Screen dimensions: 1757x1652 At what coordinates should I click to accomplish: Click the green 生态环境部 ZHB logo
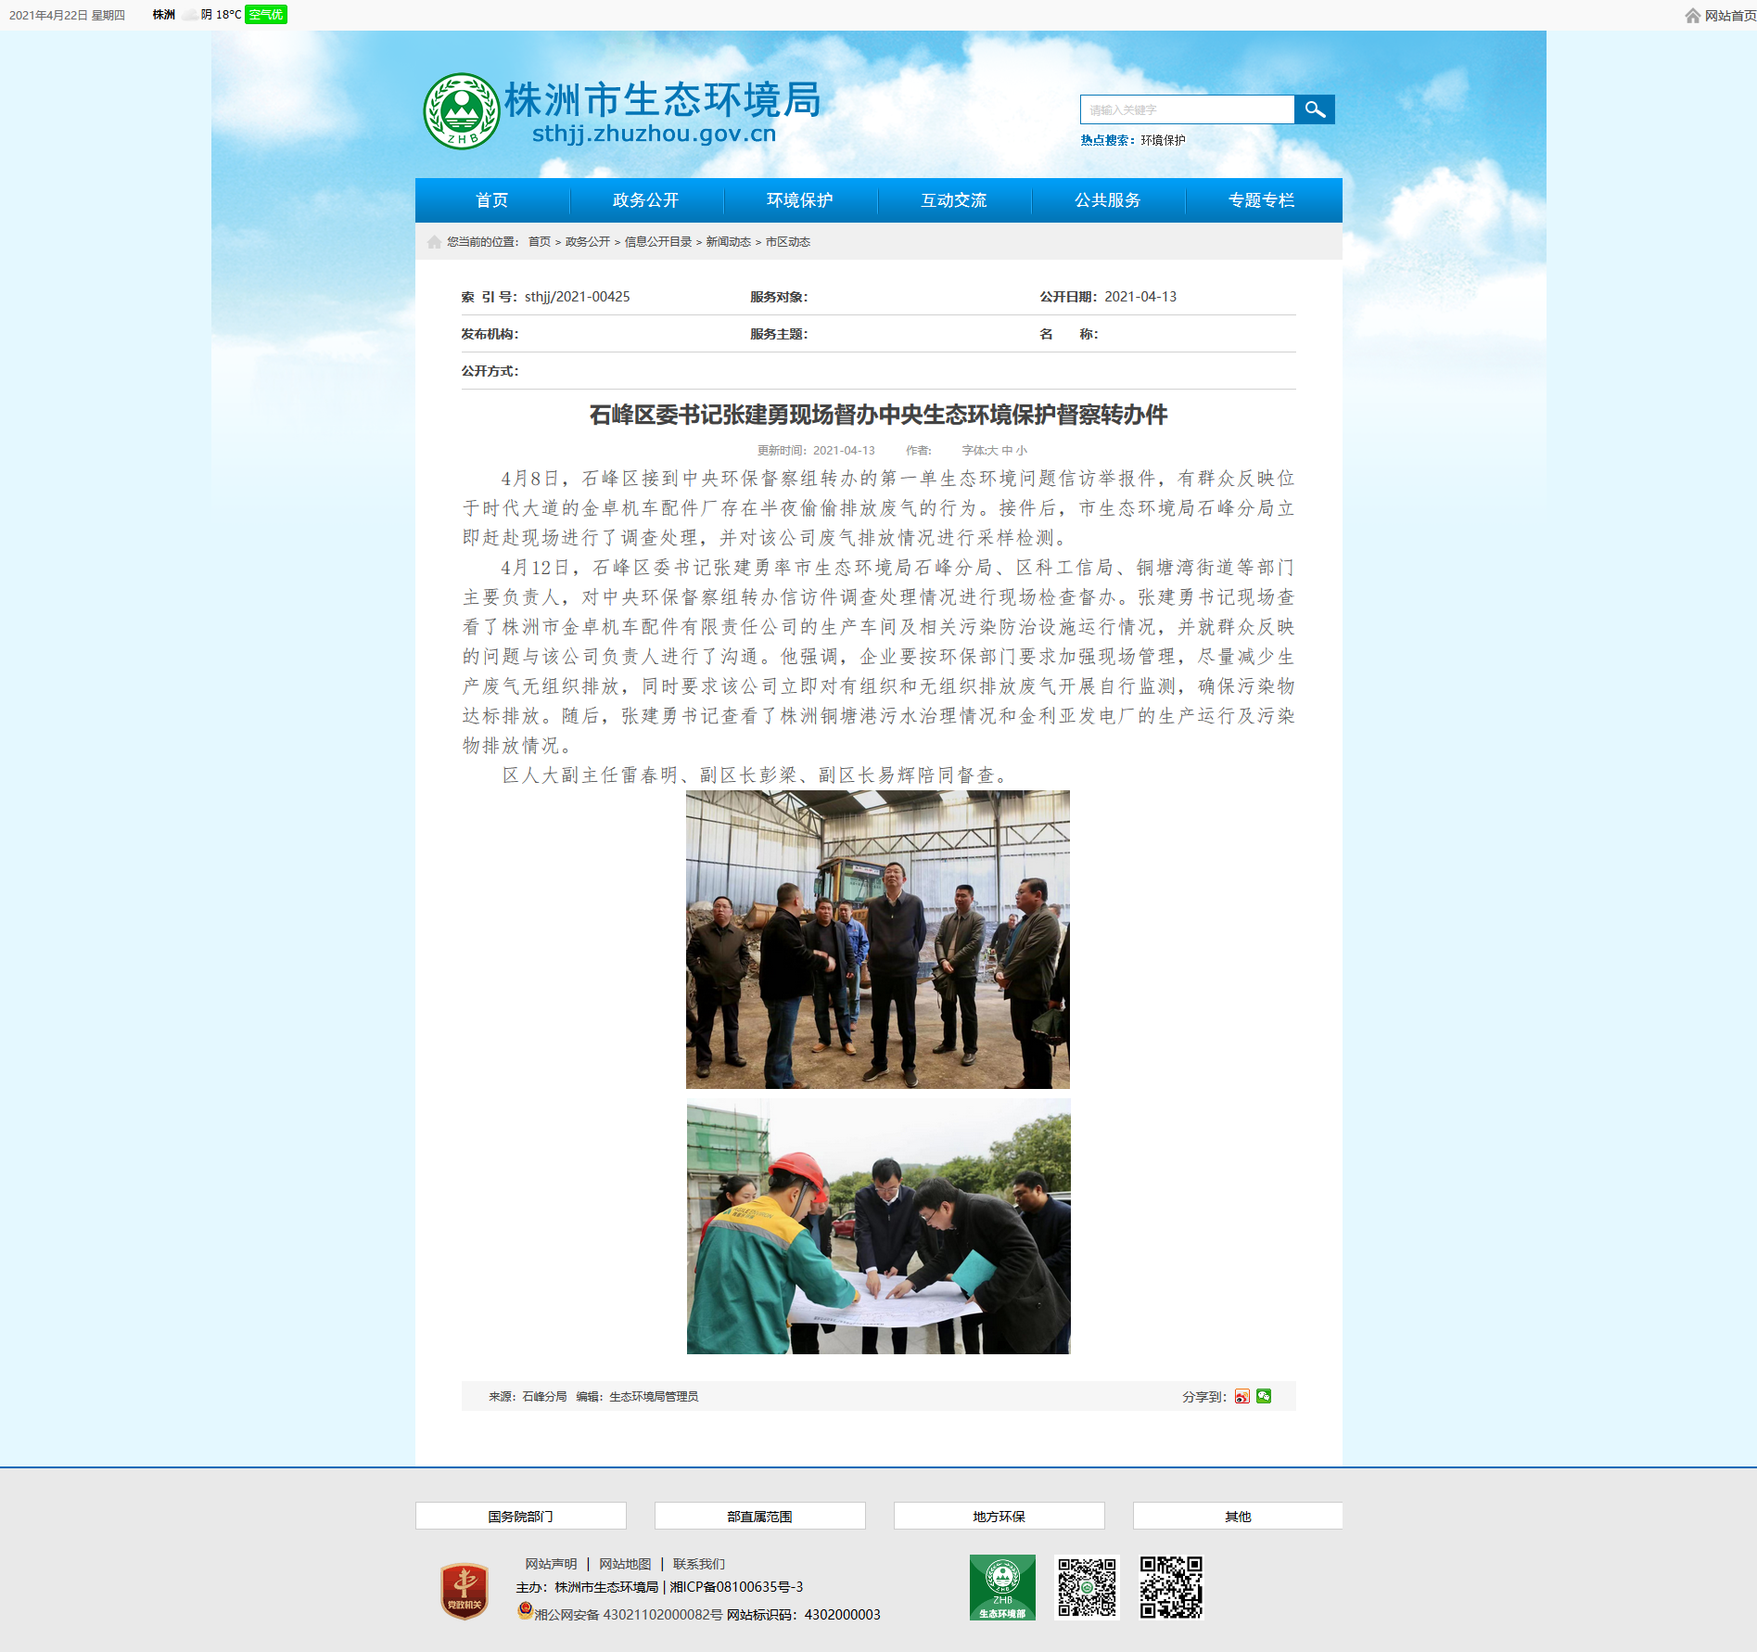1002,1587
